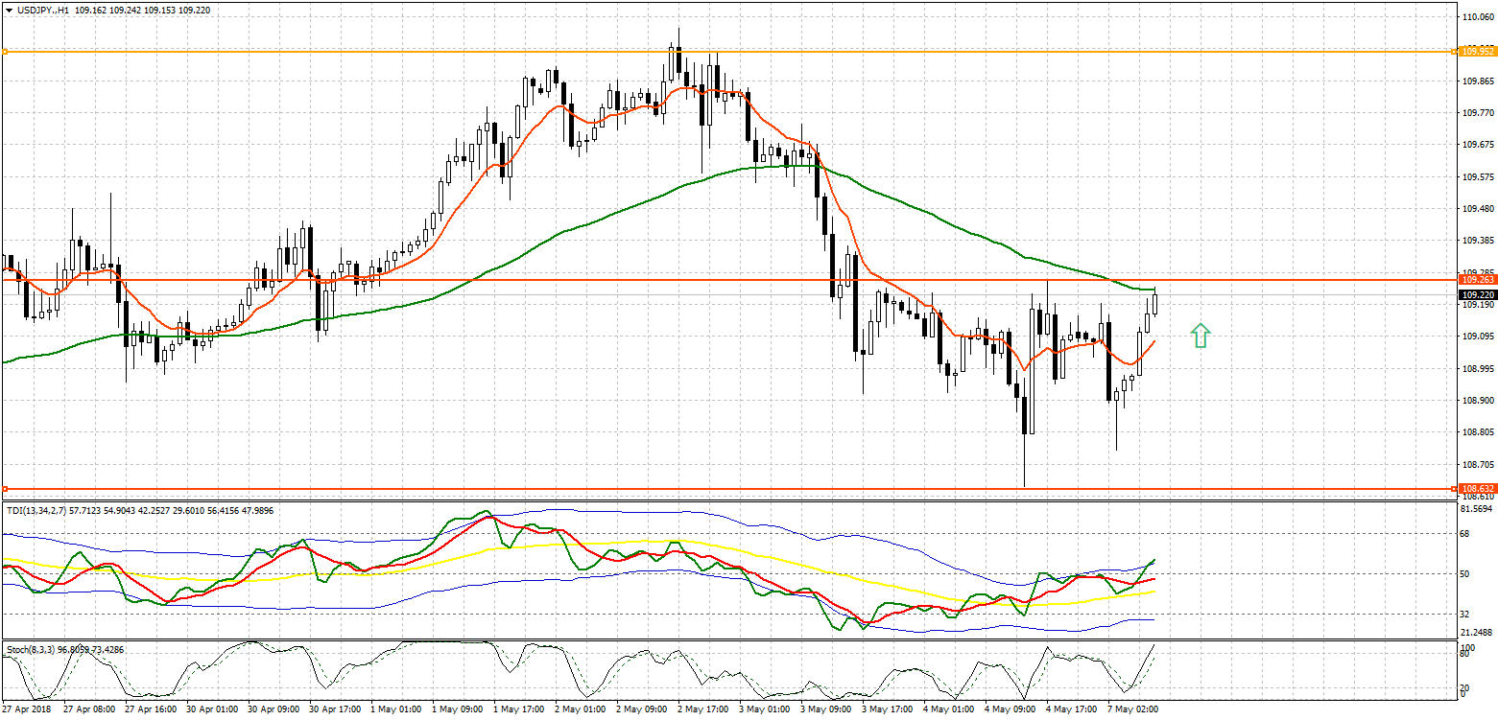The image size is (1498, 720).
Task: Click the 2 May 09:00 time axis label
Action: coord(642,709)
